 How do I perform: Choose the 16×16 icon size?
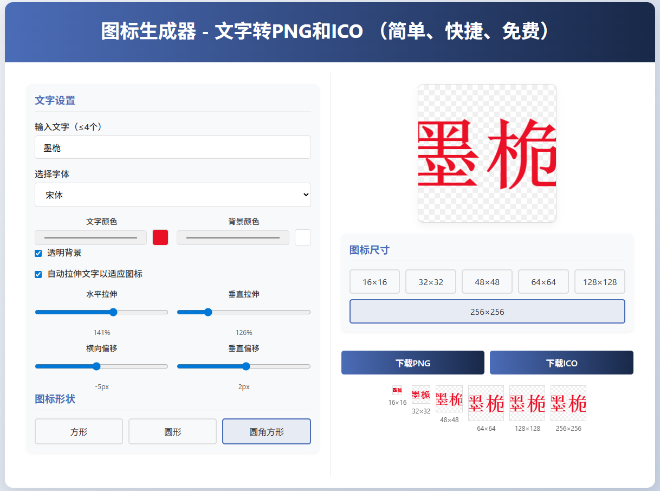click(x=374, y=281)
